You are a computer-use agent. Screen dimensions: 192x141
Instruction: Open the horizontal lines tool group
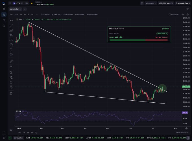11,30
